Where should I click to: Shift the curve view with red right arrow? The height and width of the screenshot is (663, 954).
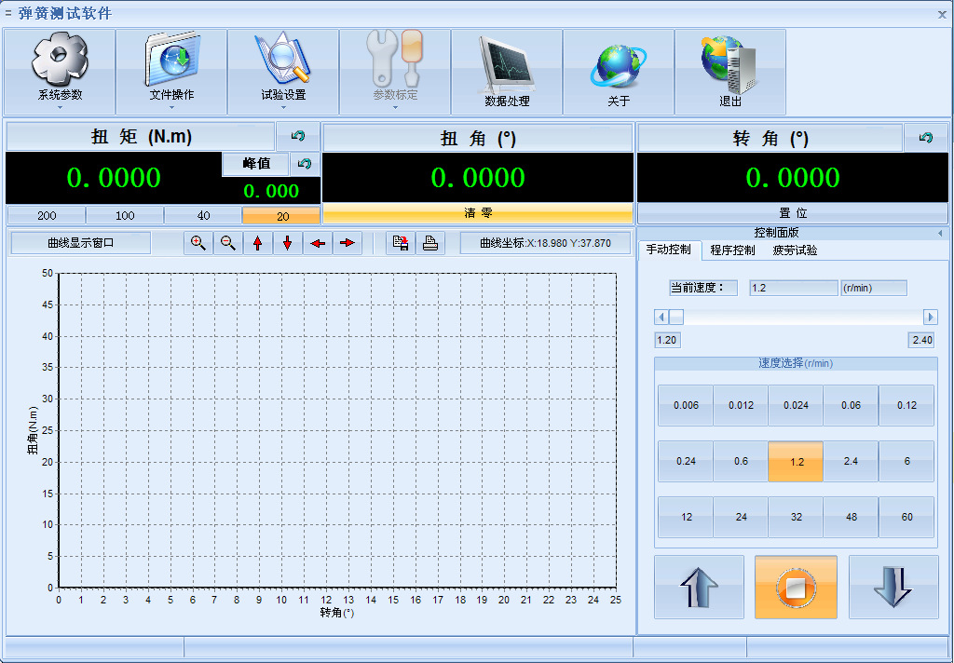[x=347, y=243]
